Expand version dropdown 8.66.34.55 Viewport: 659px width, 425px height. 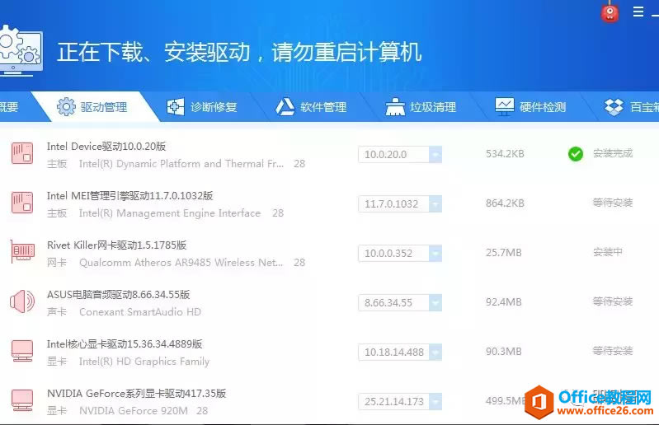click(x=435, y=302)
